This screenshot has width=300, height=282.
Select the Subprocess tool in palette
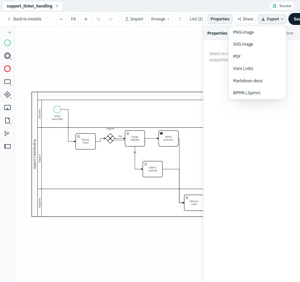pos(7,107)
